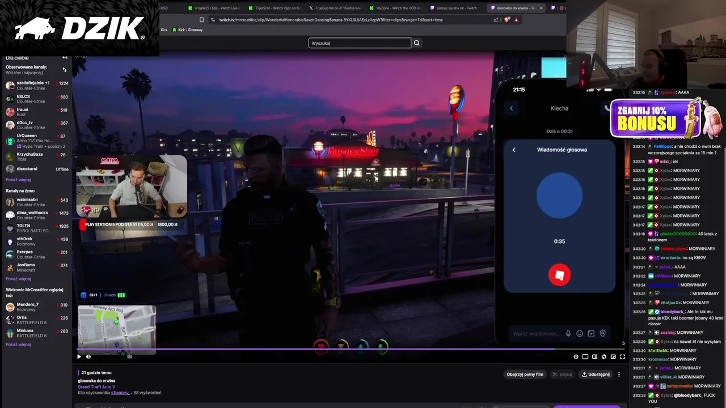Open the s1lentcry_ clip author link
Viewport: 726px width, 408px height.
click(x=121, y=392)
